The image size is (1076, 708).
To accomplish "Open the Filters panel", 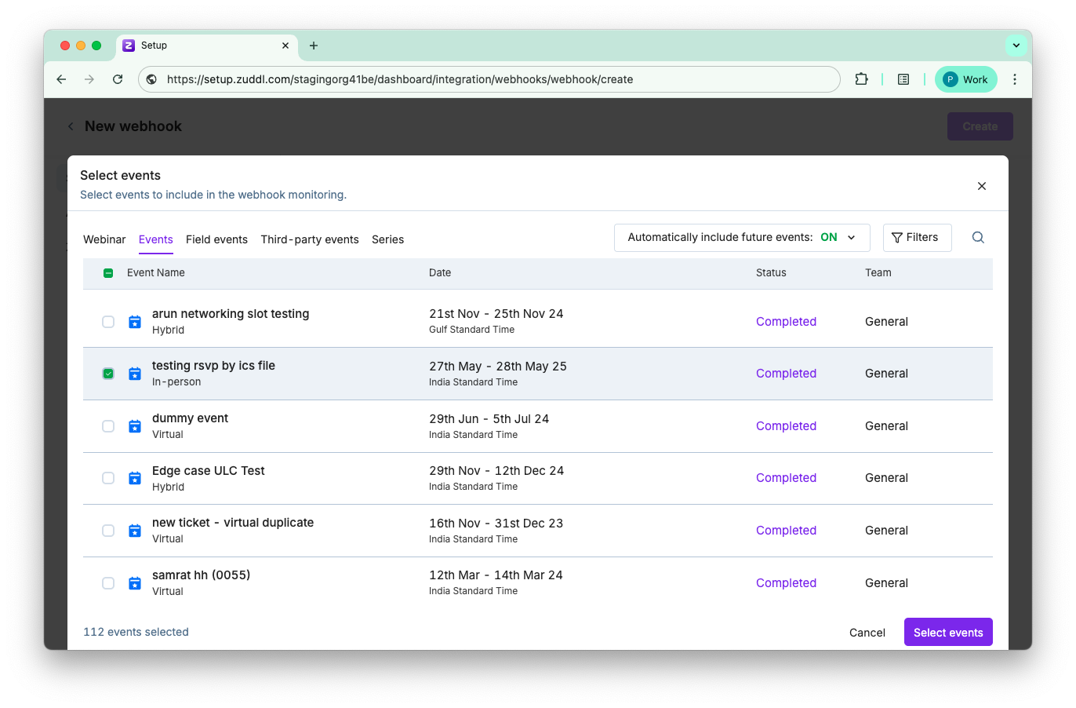I will (x=916, y=238).
